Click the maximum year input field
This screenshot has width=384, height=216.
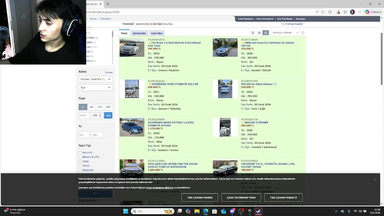97,135
